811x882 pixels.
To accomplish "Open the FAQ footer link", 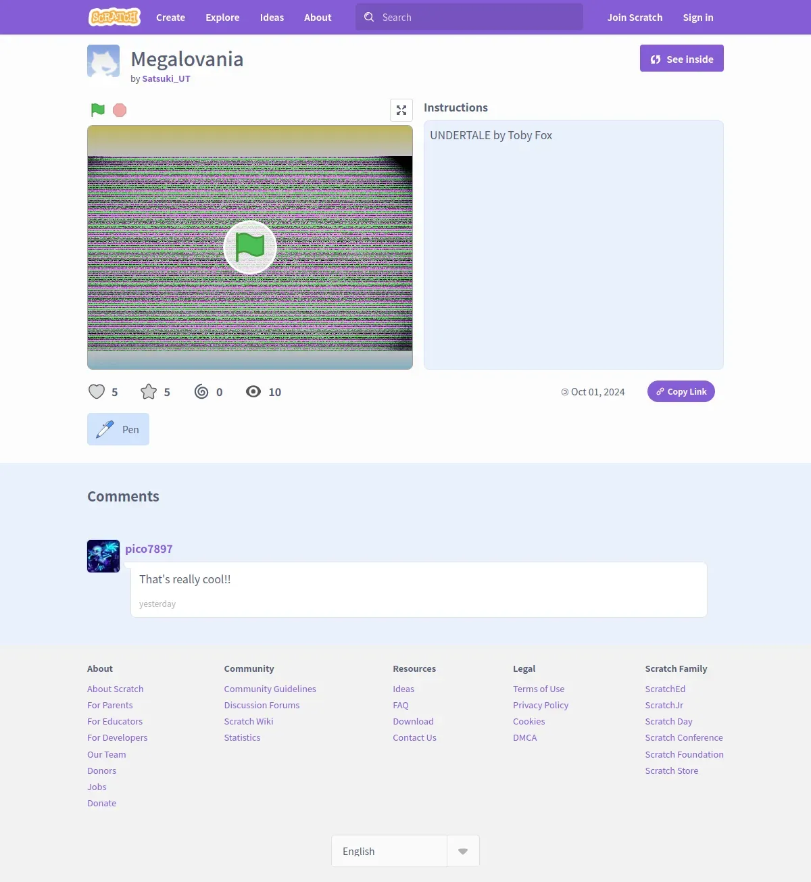I will (401, 705).
